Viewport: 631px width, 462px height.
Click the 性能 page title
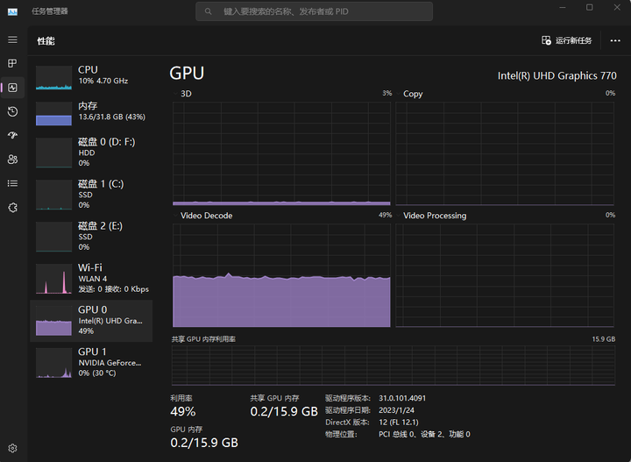point(46,41)
